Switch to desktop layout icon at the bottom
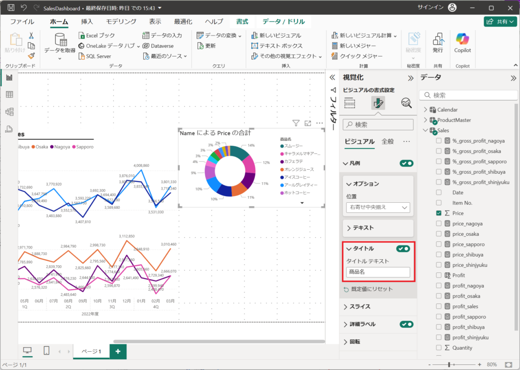Screen dimensions: 520x370 [x=27, y=351]
